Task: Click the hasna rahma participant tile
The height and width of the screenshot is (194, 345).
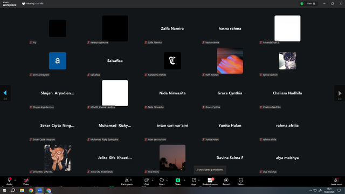Action: click(x=230, y=29)
